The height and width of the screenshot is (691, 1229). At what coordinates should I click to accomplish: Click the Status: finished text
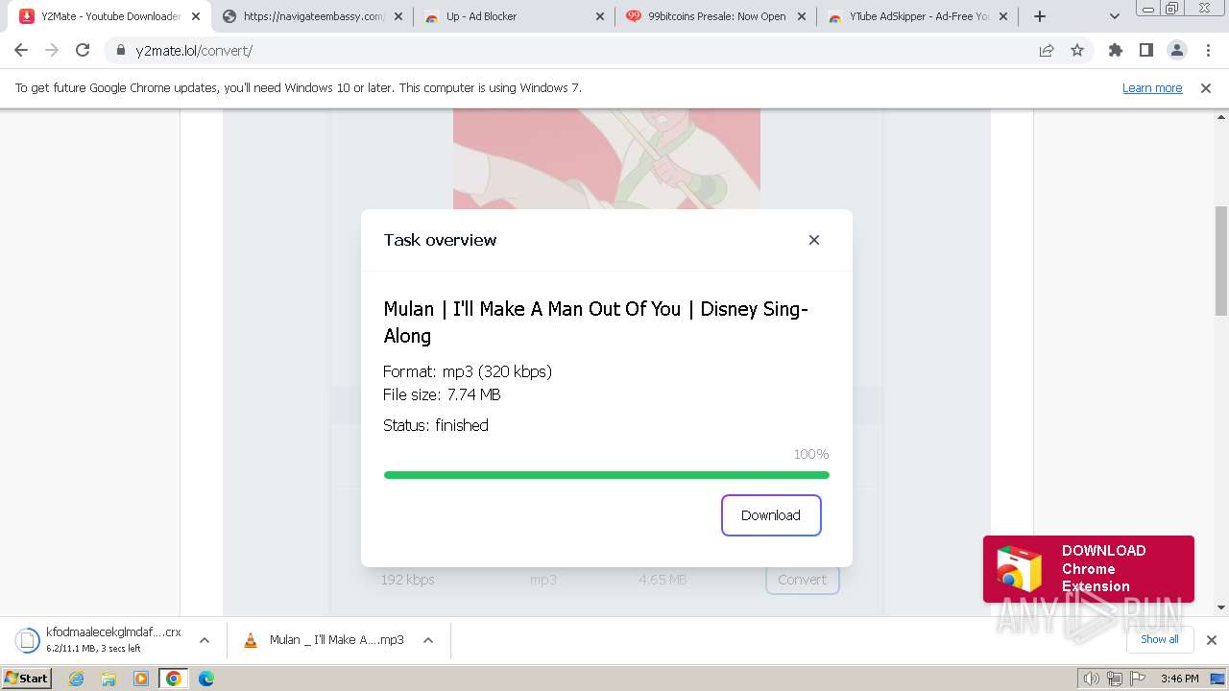(x=436, y=425)
